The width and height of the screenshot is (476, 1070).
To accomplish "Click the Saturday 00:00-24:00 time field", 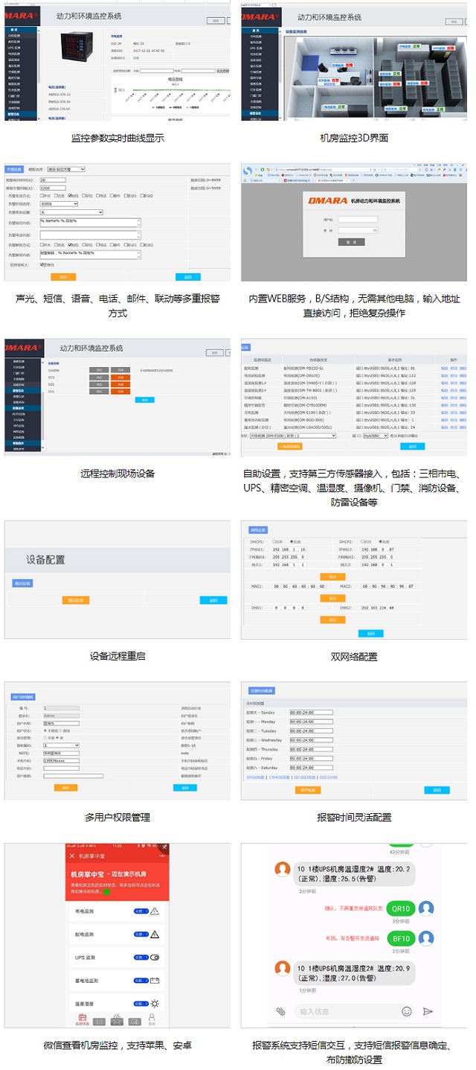I will click(x=312, y=768).
